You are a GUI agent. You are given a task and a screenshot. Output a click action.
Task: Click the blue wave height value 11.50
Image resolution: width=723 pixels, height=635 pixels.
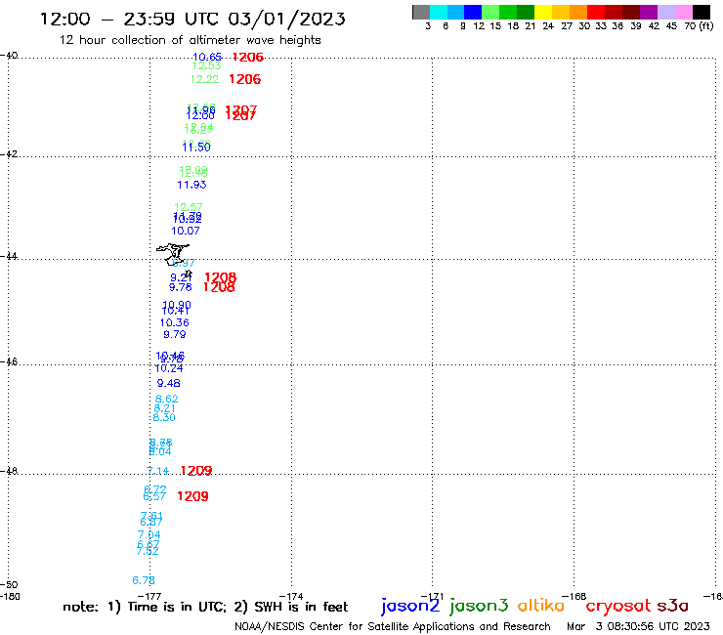coord(196,148)
